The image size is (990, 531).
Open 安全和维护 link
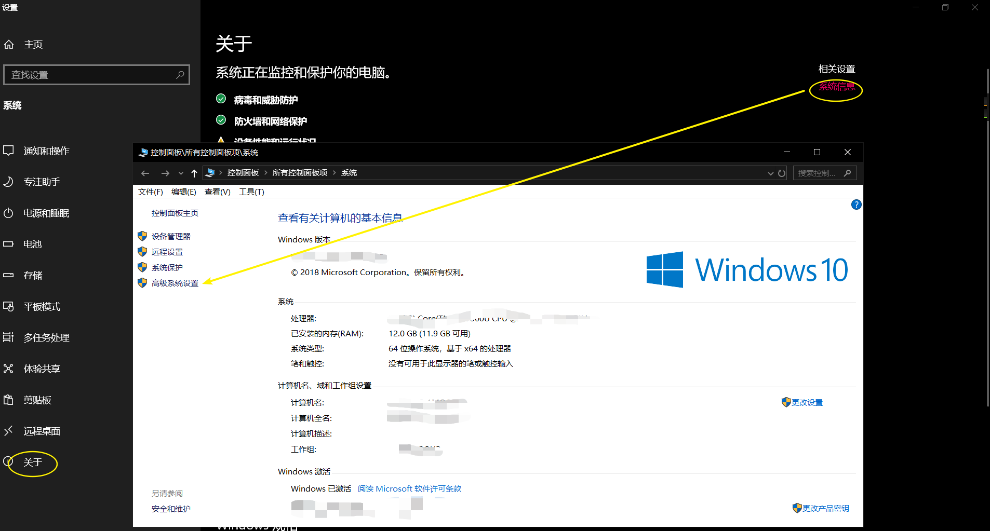171,509
